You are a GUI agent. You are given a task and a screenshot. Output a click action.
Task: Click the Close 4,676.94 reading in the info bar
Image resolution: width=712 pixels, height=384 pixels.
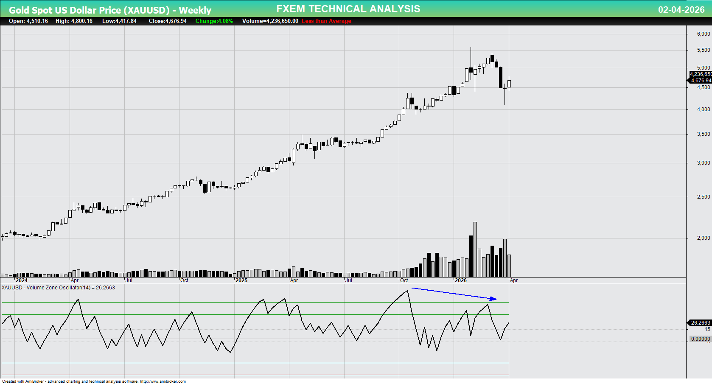click(x=168, y=21)
